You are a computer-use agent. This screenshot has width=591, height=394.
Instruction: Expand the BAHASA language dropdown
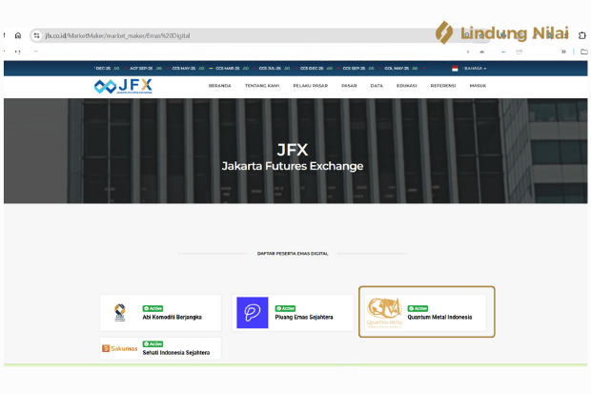click(475, 69)
